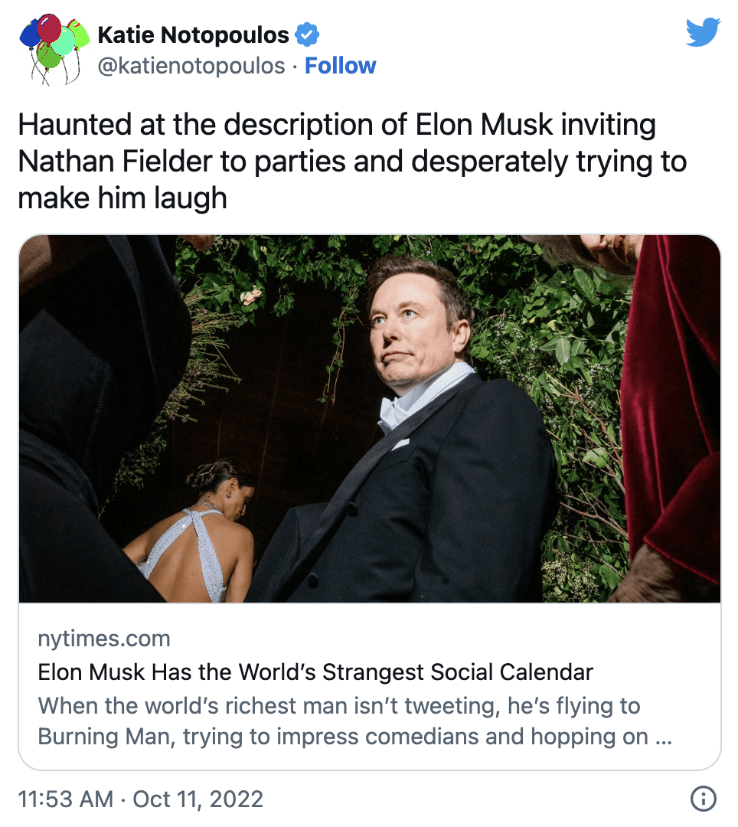
Task: Open the tweet info circle icon
Action: 703,799
